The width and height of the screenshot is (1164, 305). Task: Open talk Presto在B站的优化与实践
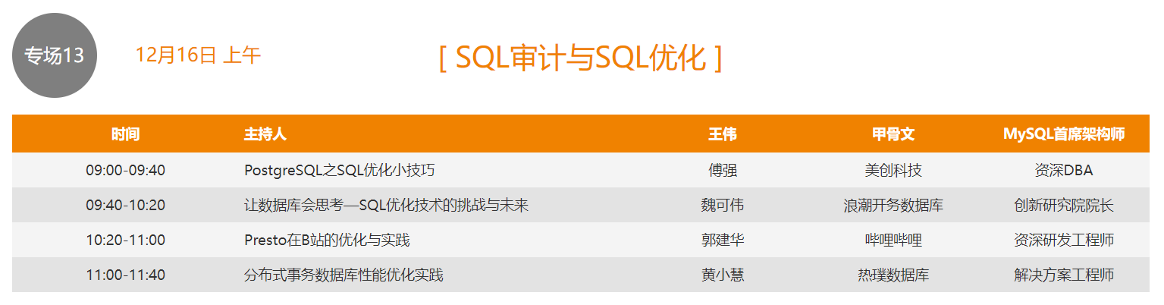coord(327,240)
